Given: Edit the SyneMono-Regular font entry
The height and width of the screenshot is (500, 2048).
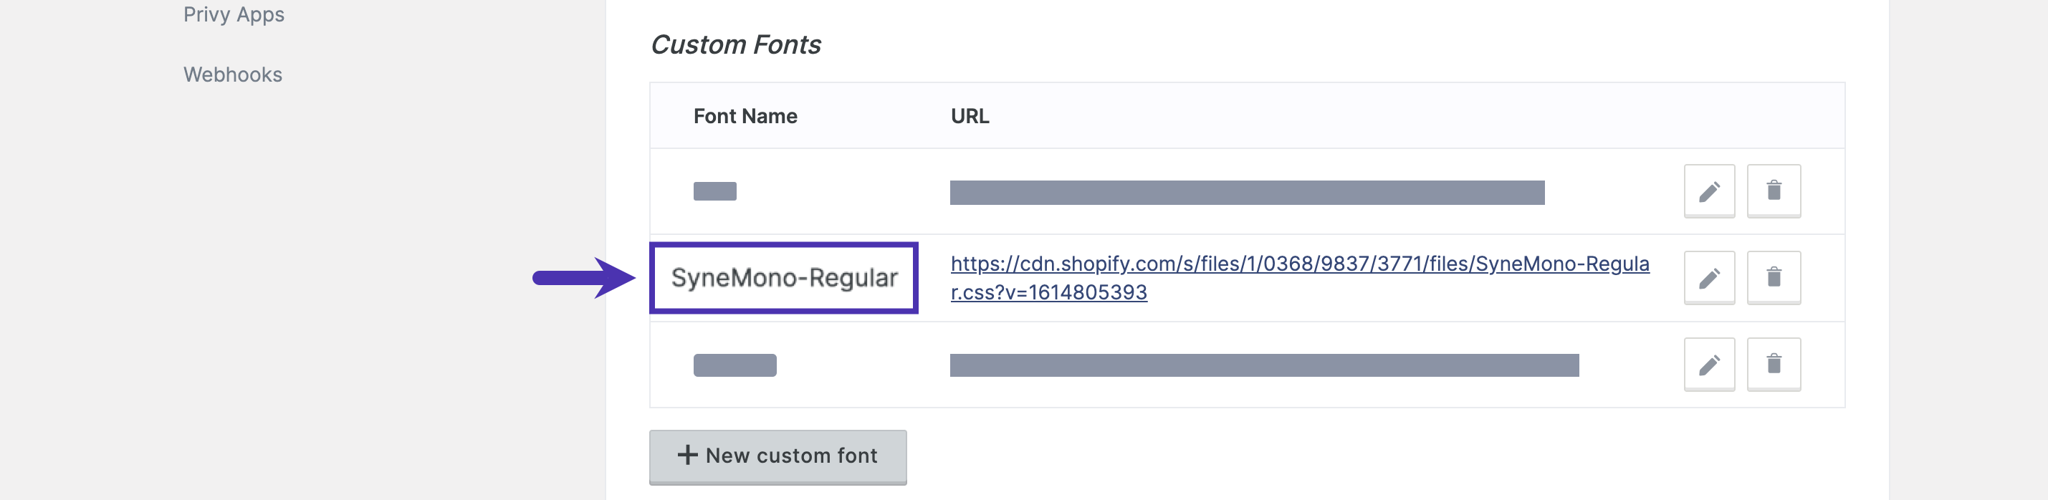Looking at the screenshot, I should [x=1708, y=277].
